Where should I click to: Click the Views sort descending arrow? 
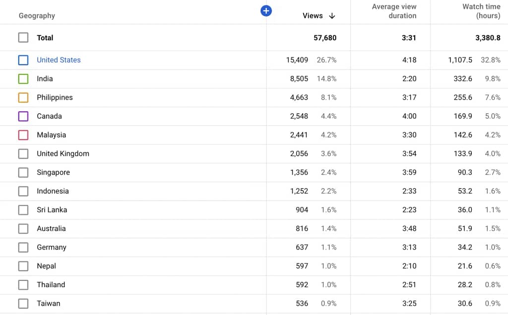[332, 16]
